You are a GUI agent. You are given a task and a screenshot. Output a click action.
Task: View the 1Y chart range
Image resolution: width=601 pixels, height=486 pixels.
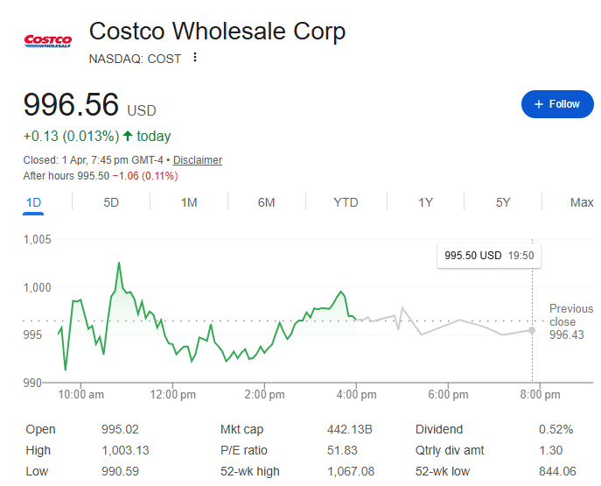425,202
